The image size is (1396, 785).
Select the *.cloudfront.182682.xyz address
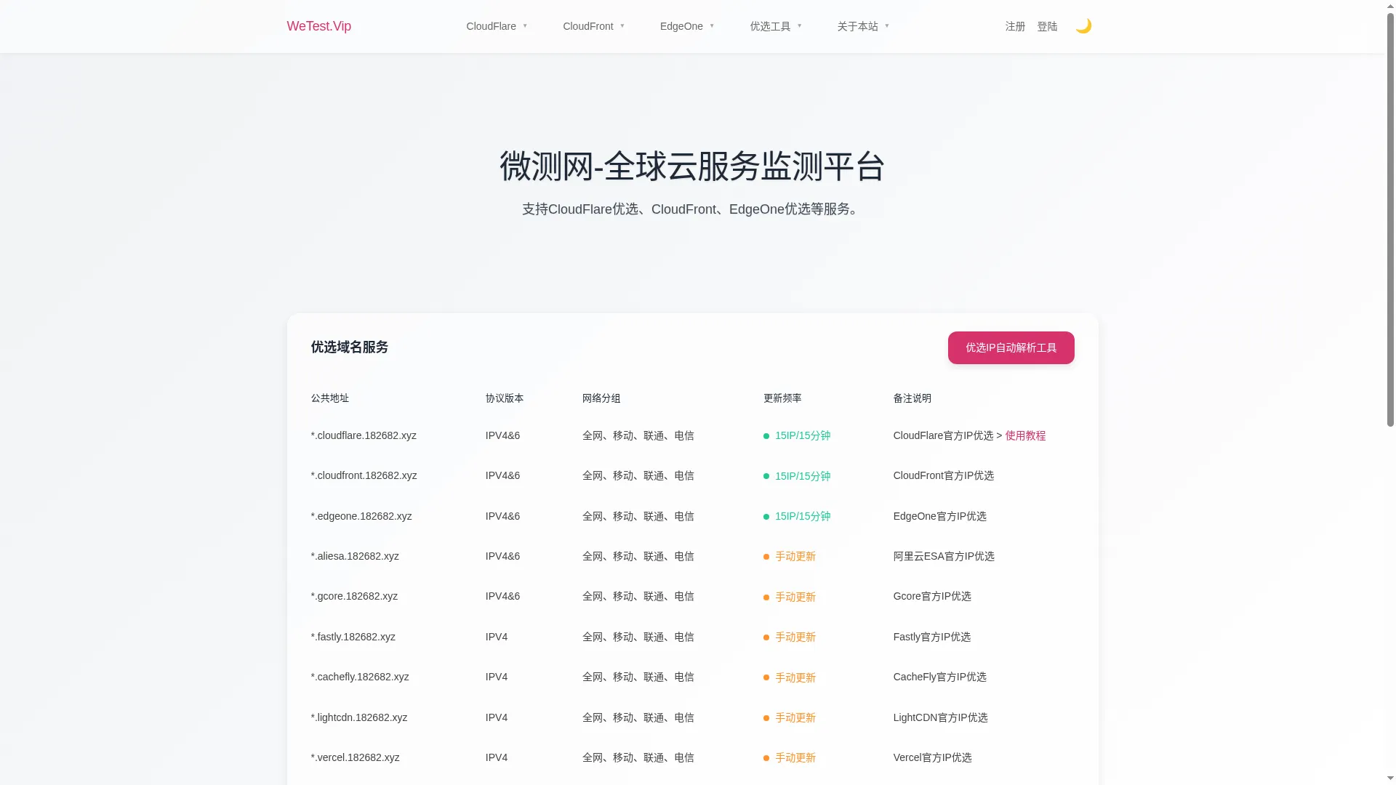(x=364, y=475)
